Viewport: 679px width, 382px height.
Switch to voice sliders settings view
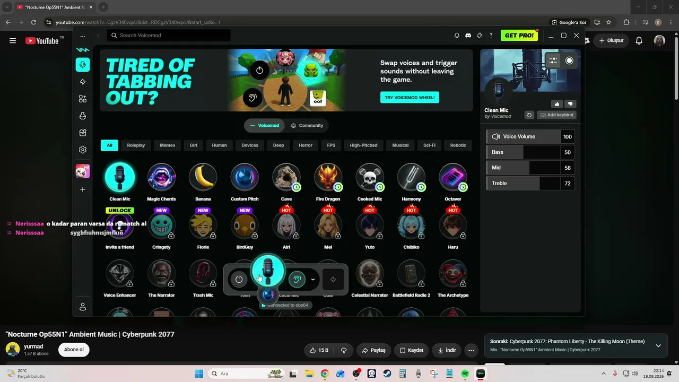(x=553, y=60)
